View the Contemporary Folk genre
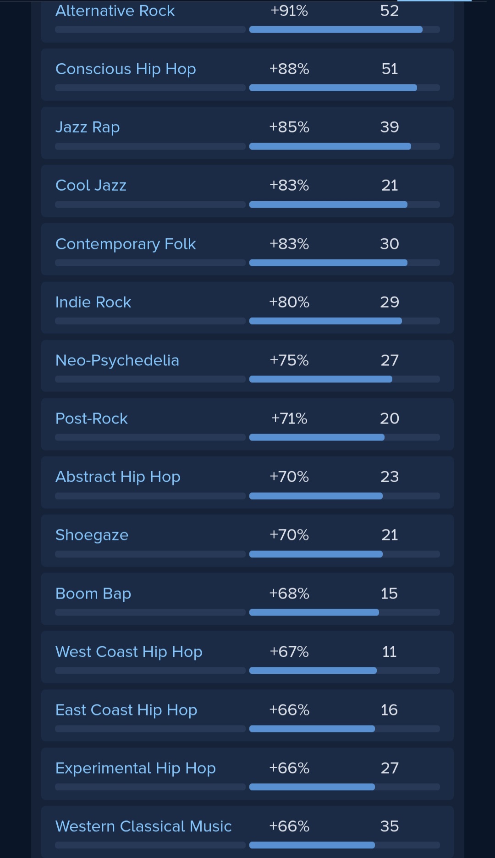Image resolution: width=495 pixels, height=858 pixels. click(x=126, y=244)
